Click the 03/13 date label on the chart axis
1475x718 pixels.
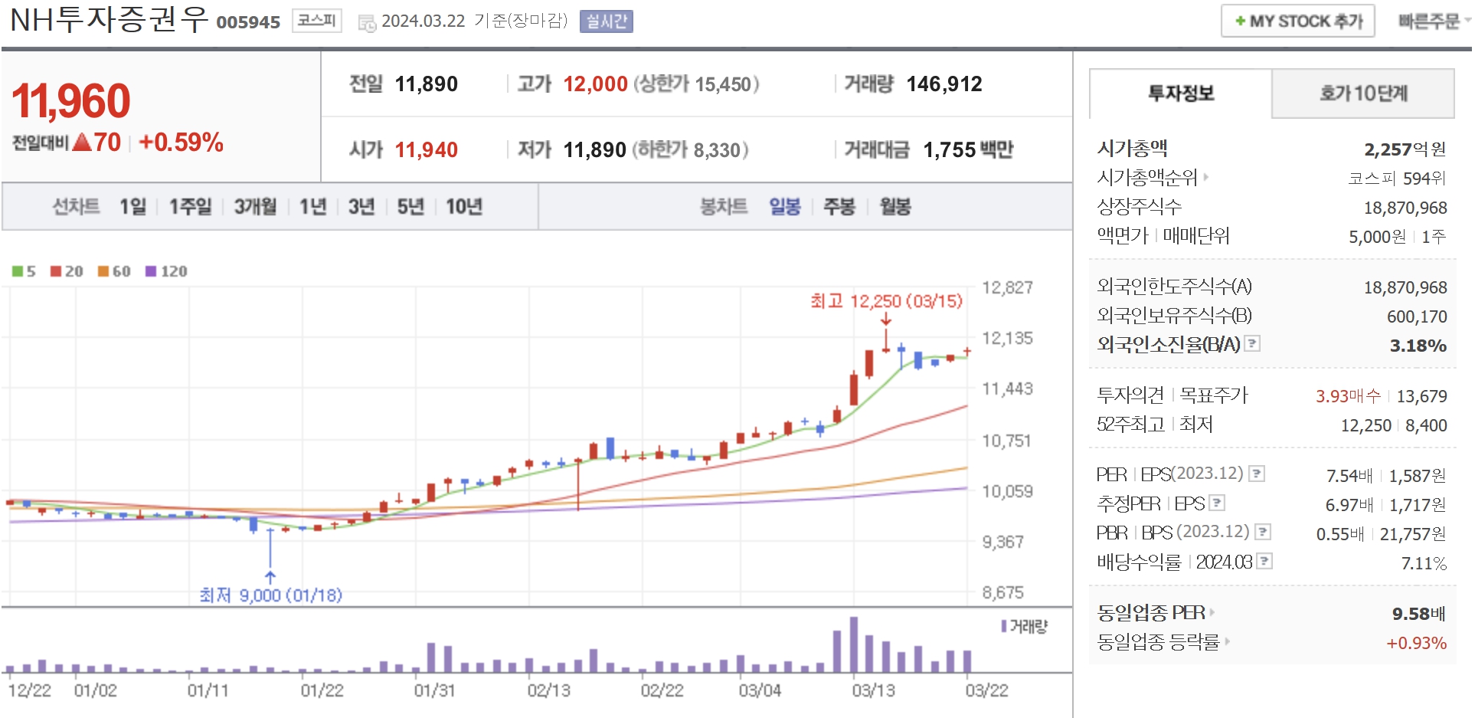(873, 690)
